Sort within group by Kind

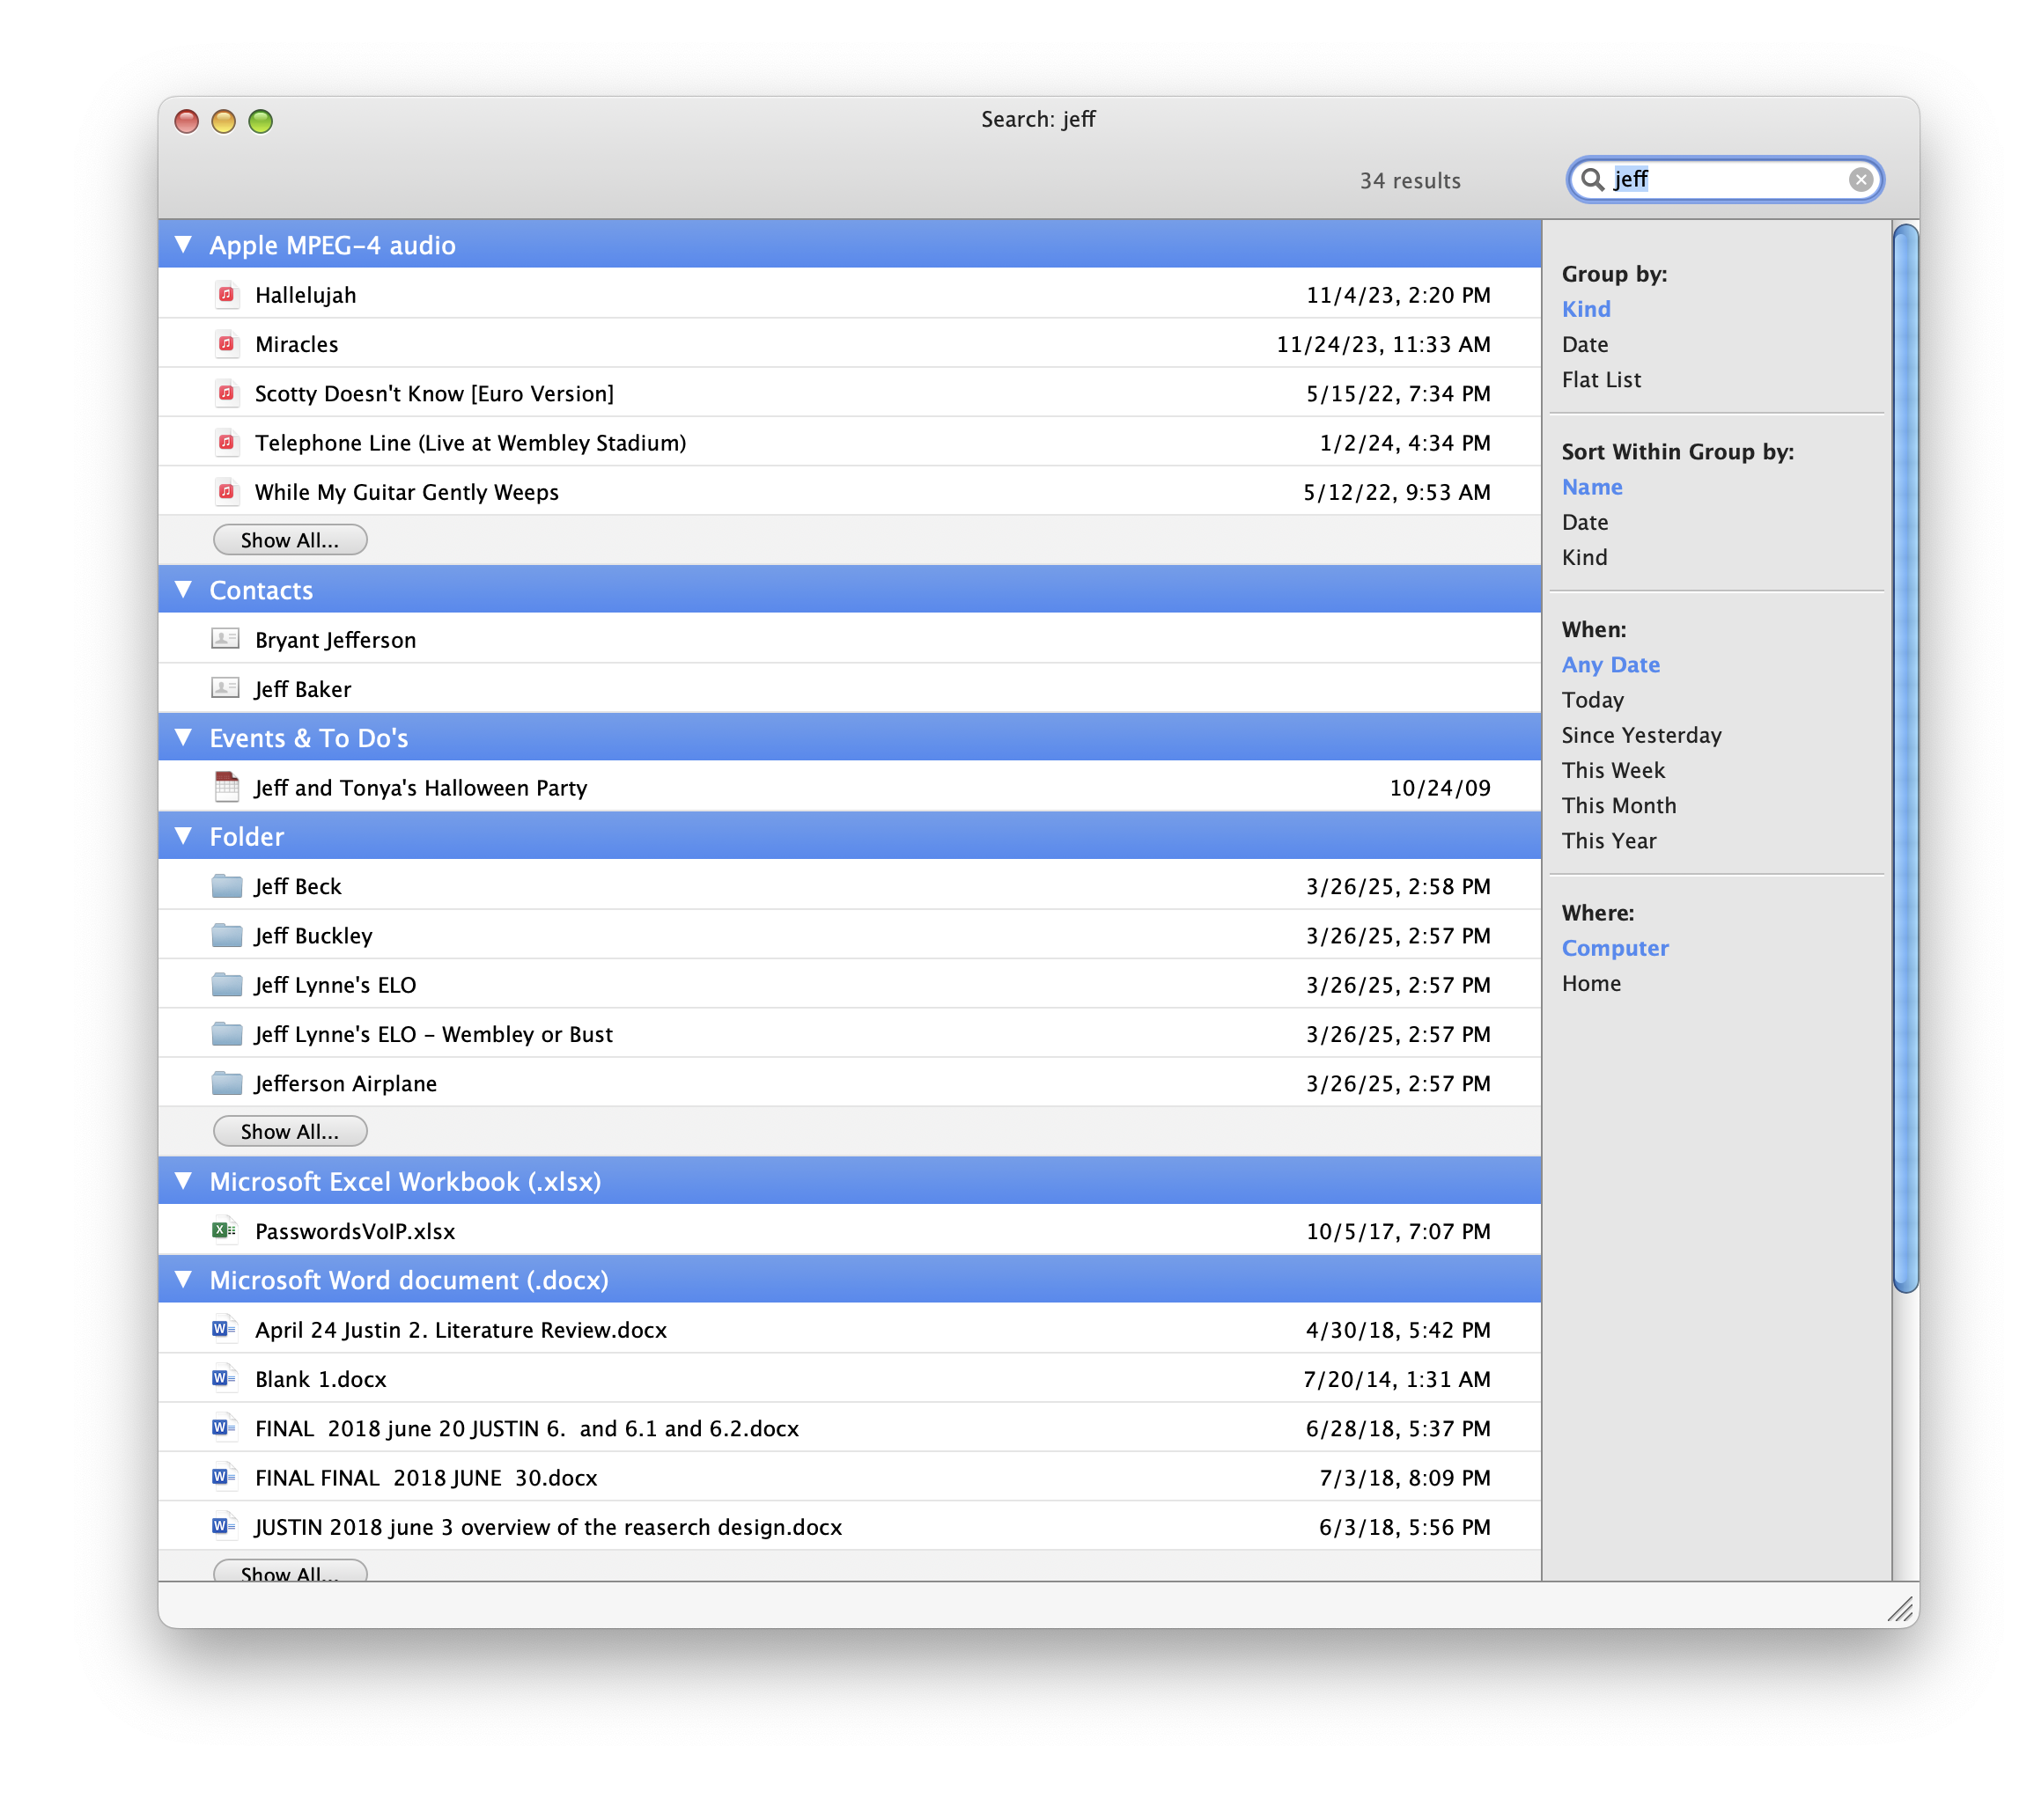tap(1585, 558)
